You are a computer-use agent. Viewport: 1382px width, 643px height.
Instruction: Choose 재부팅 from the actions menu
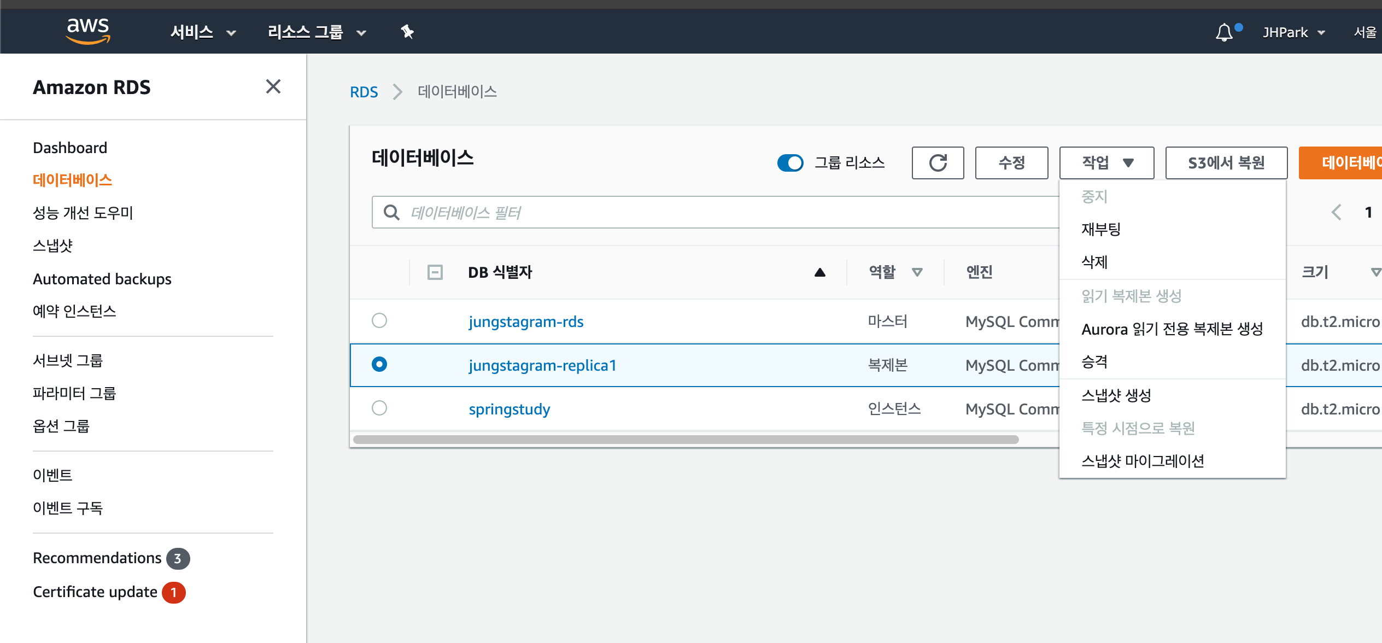[1101, 229]
